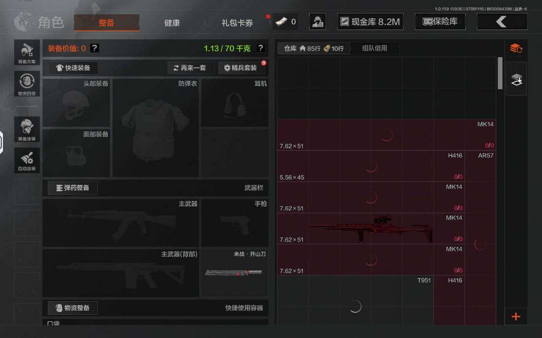The image size is (542, 338).
Task: Open the operator profile icon in top bar
Action: coord(317,22)
